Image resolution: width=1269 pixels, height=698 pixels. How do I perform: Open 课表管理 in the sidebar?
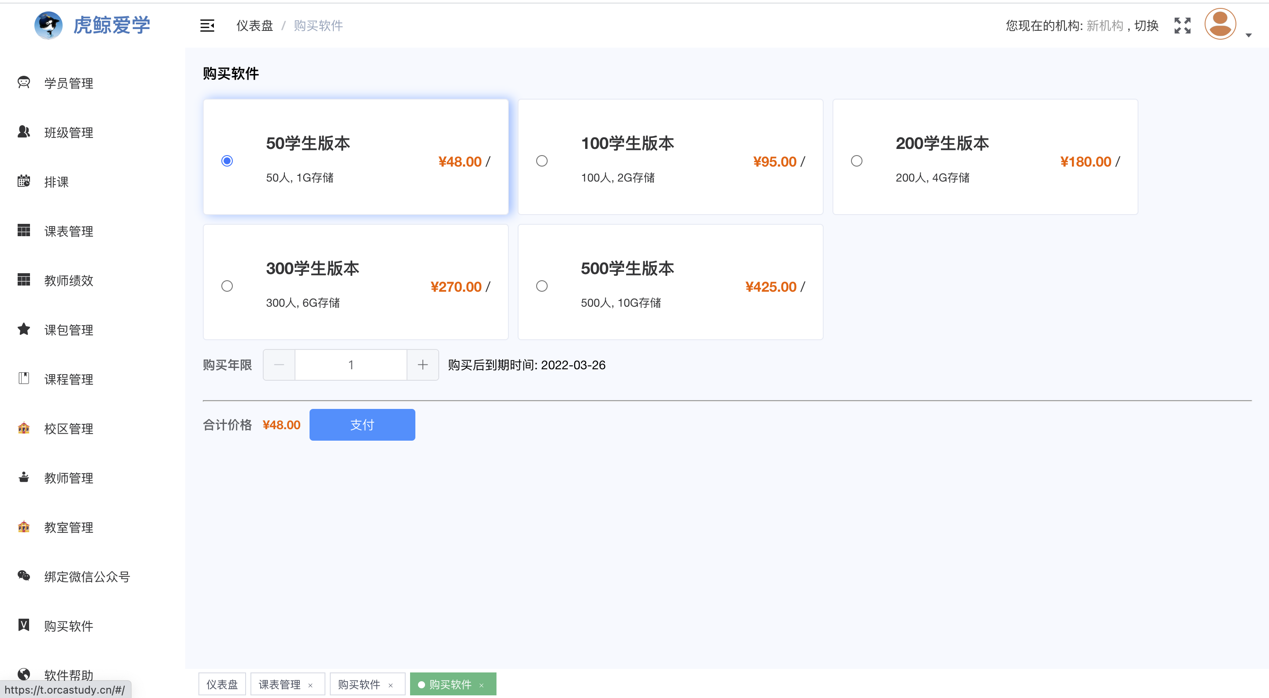coord(68,231)
